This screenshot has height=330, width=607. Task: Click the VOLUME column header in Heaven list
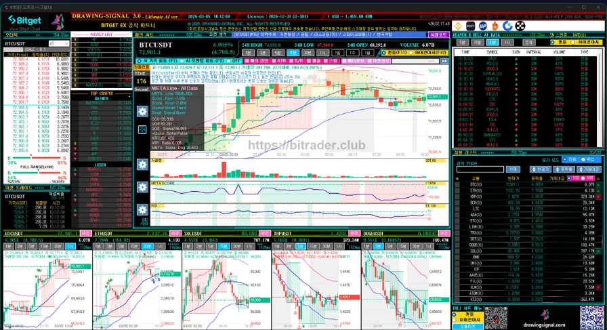pyautogui.click(x=559, y=52)
